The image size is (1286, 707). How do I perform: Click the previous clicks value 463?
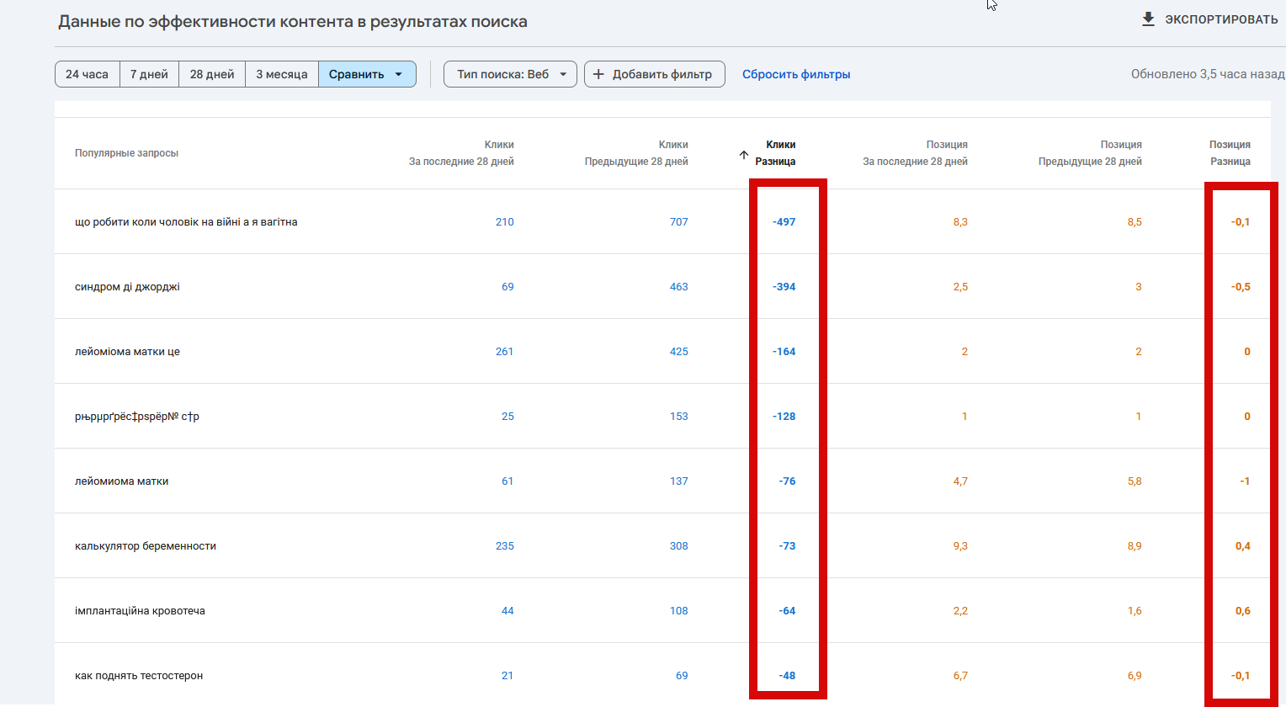(678, 287)
